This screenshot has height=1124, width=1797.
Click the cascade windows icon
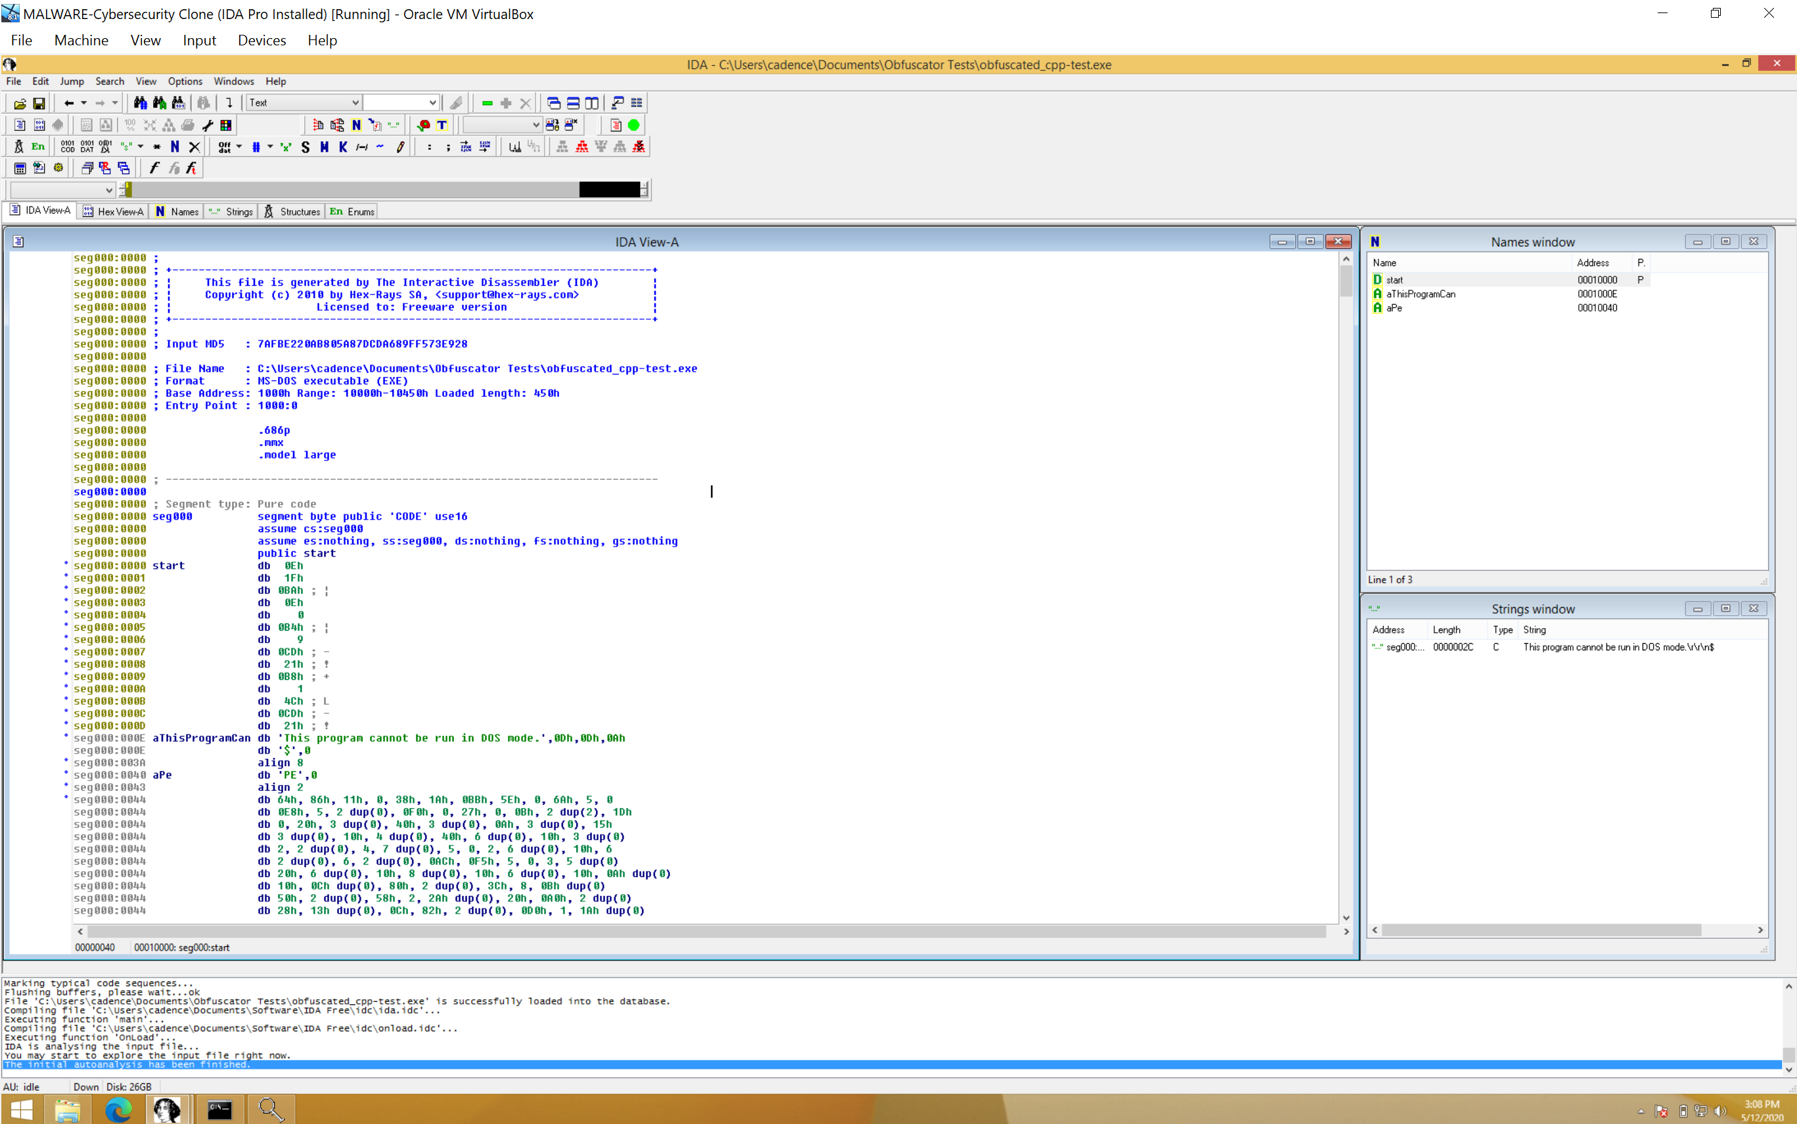tap(553, 102)
